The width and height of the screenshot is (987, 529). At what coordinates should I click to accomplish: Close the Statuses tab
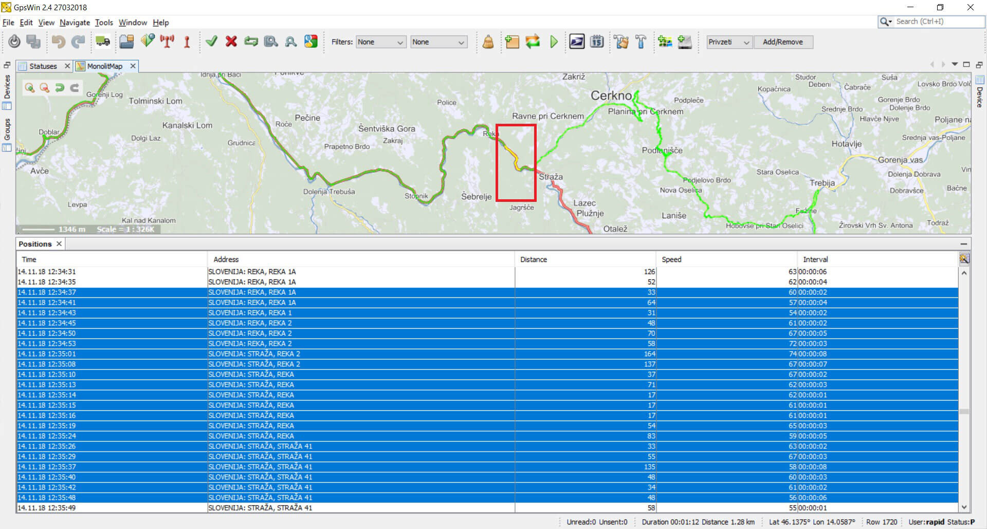tap(67, 66)
